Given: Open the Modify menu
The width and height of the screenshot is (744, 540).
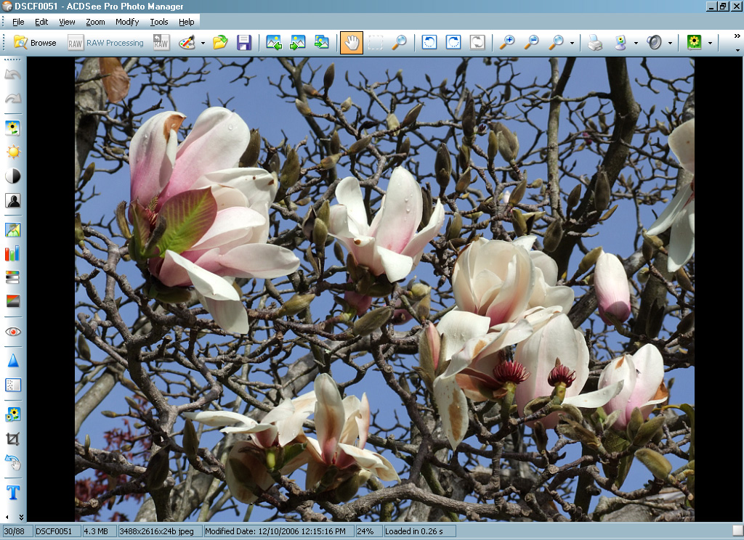Looking at the screenshot, I should (x=127, y=22).
